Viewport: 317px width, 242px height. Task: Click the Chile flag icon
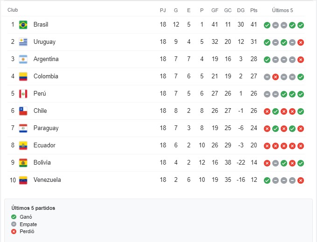[x=23, y=111]
